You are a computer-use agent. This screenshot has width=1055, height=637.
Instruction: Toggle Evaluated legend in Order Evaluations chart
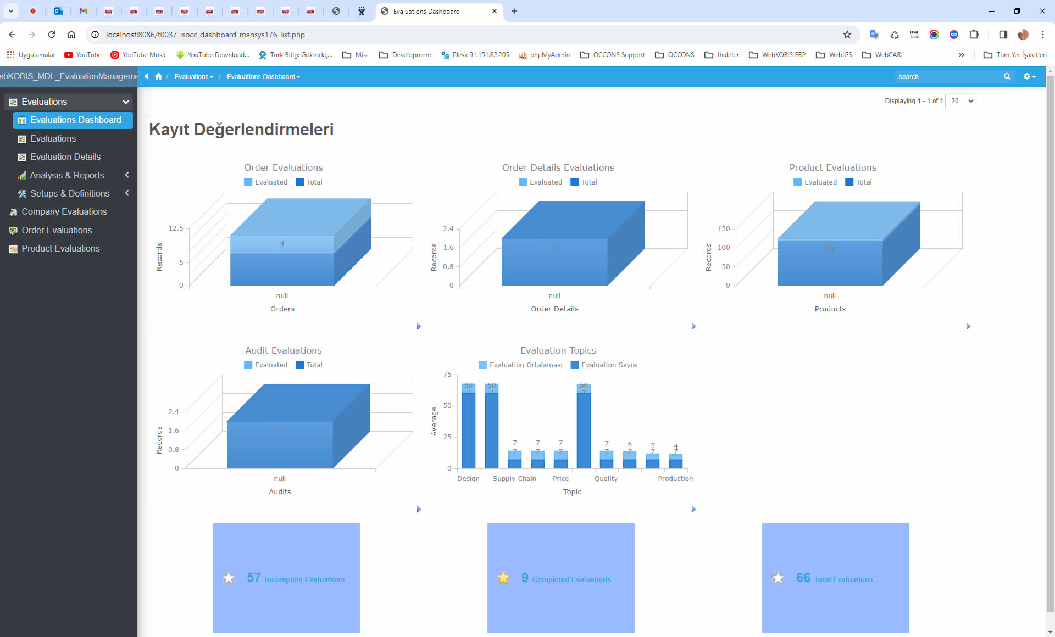(x=266, y=182)
